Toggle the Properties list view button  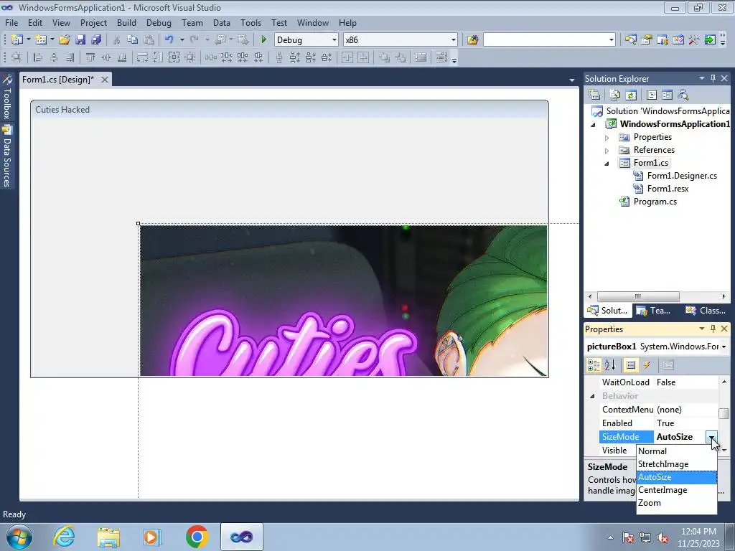pos(631,365)
